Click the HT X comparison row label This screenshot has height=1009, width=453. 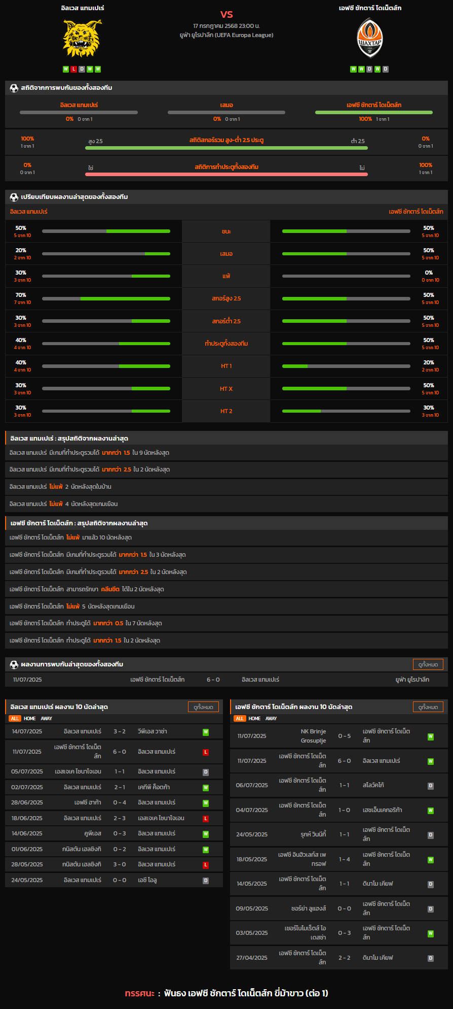(x=226, y=389)
